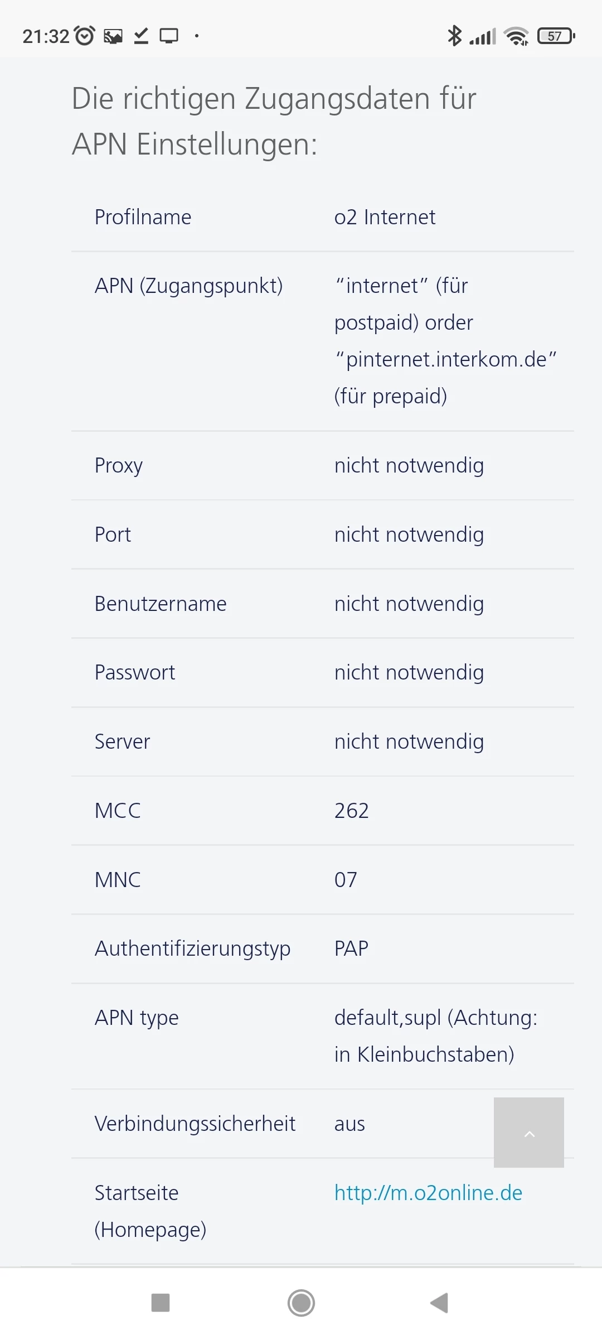The width and height of the screenshot is (602, 1339).
Task: Tap the Bluetooth status icon
Action: pos(455,36)
